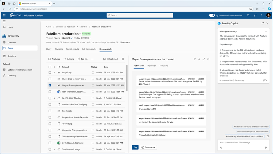The height and width of the screenshot is (154, 273).
Task: Click the Purview search box
Action: click(x=140, y=15)
